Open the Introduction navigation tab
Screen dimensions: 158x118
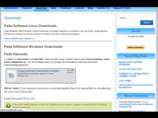point(11,8)
